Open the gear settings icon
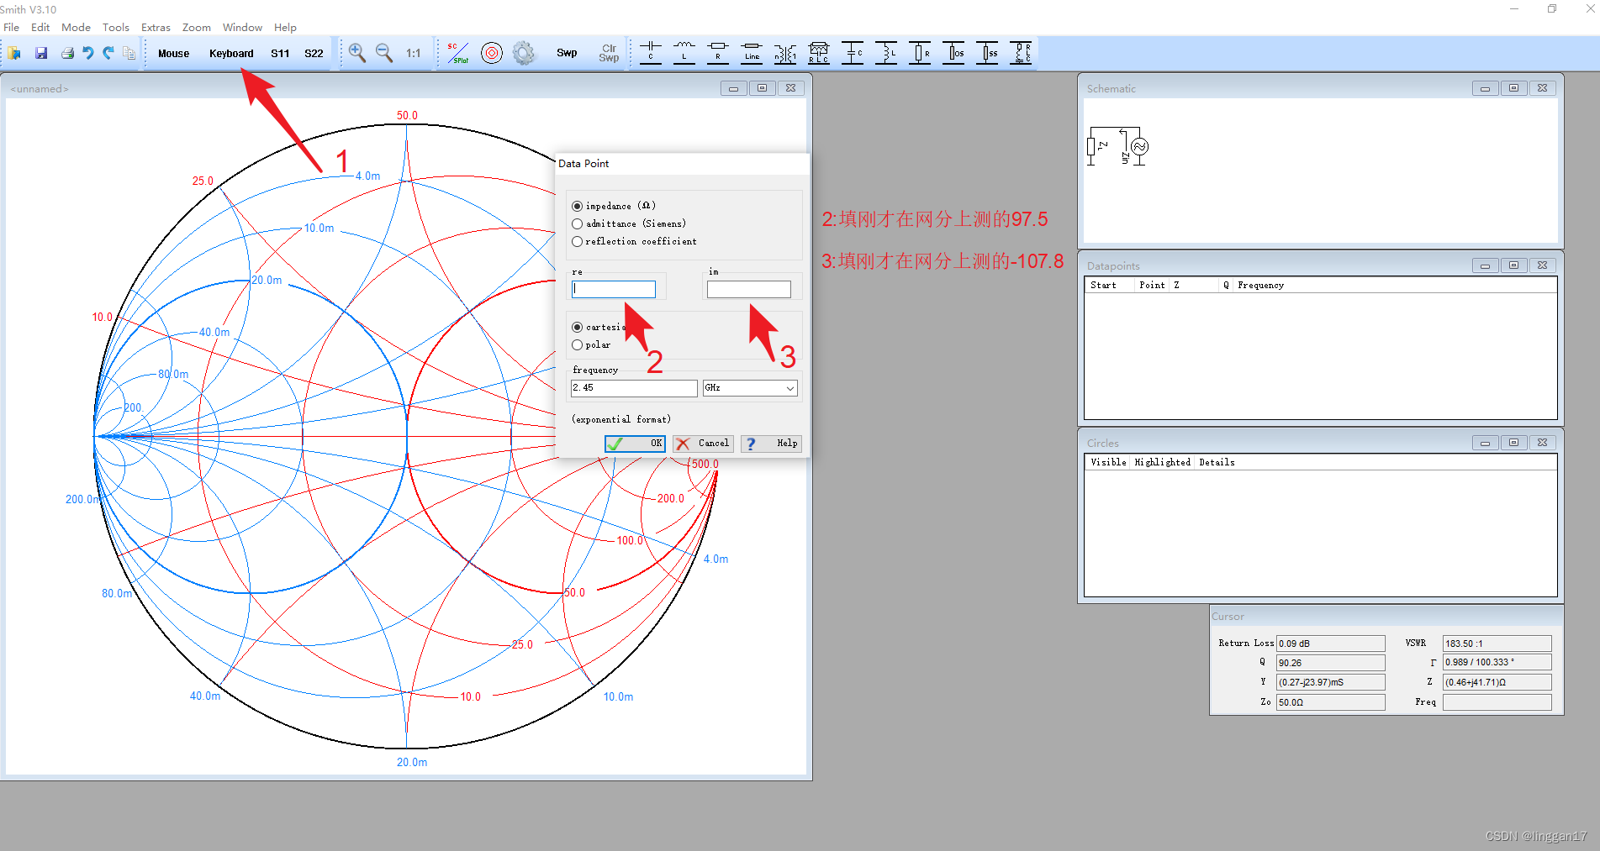 (524, 53)
